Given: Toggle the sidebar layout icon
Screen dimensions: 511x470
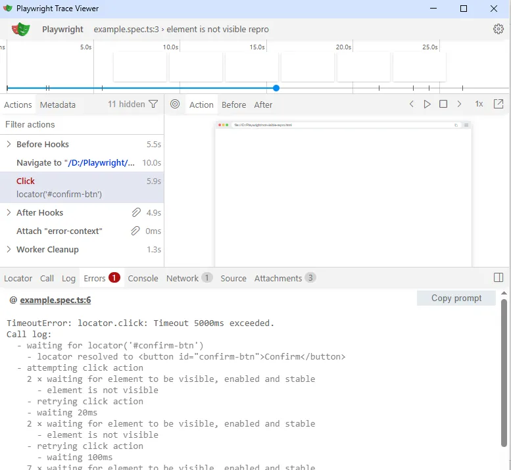Looking at the screenshot, I should click(x=499, y=277).
